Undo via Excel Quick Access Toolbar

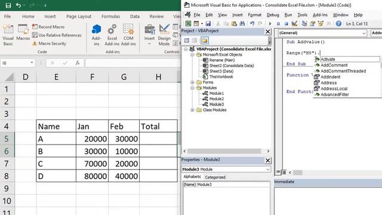click(x=19, y=5)
